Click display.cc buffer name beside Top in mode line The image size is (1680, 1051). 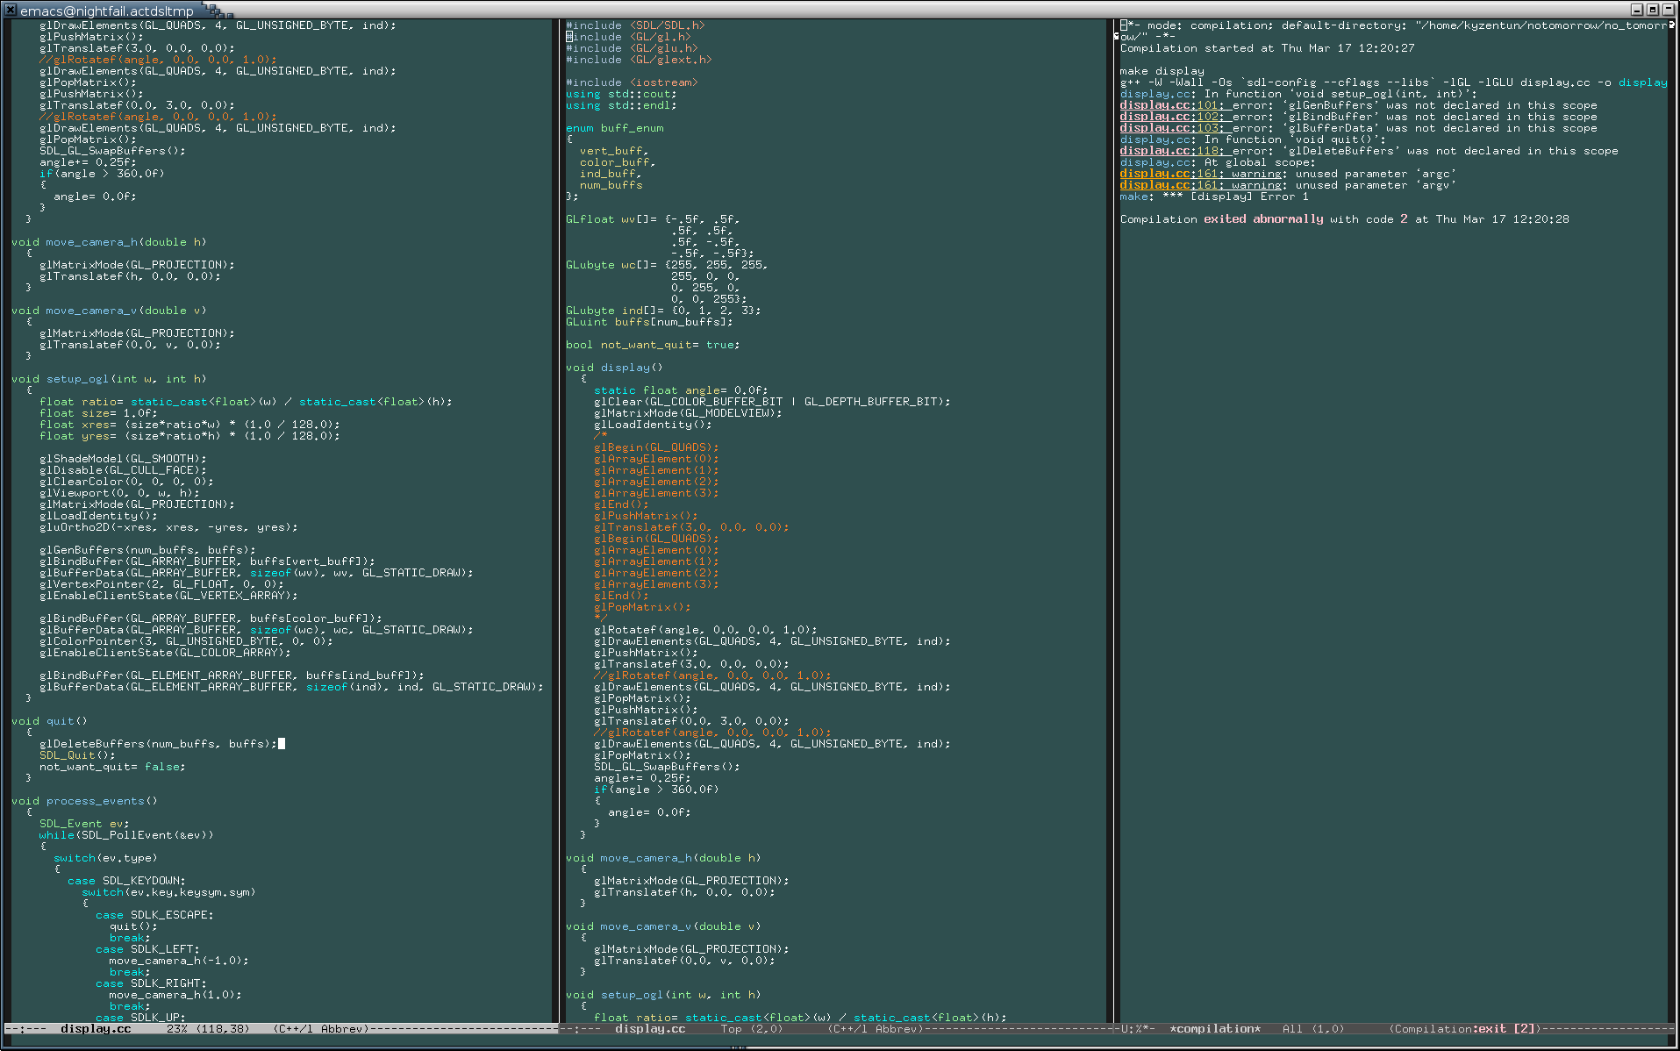pos(650,1029)
